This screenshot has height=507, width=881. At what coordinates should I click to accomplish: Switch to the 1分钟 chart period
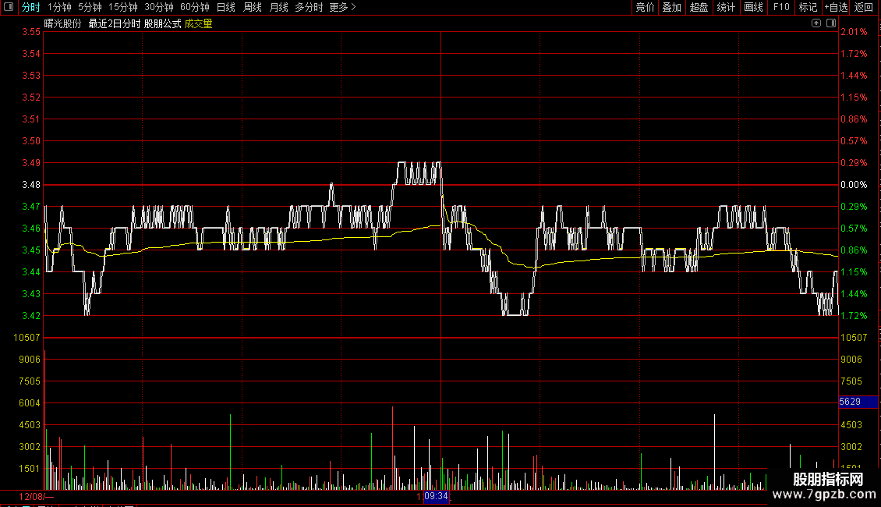point(59,7)
